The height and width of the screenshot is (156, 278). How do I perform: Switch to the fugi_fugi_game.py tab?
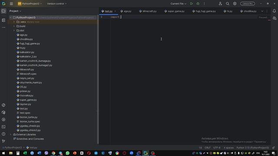point(204,11)
